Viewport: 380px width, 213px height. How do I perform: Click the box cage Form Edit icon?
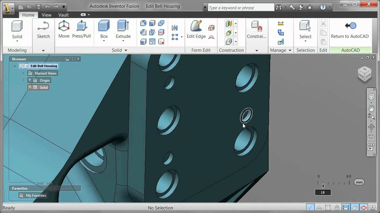pyautogui.click(x=211, y=28)
